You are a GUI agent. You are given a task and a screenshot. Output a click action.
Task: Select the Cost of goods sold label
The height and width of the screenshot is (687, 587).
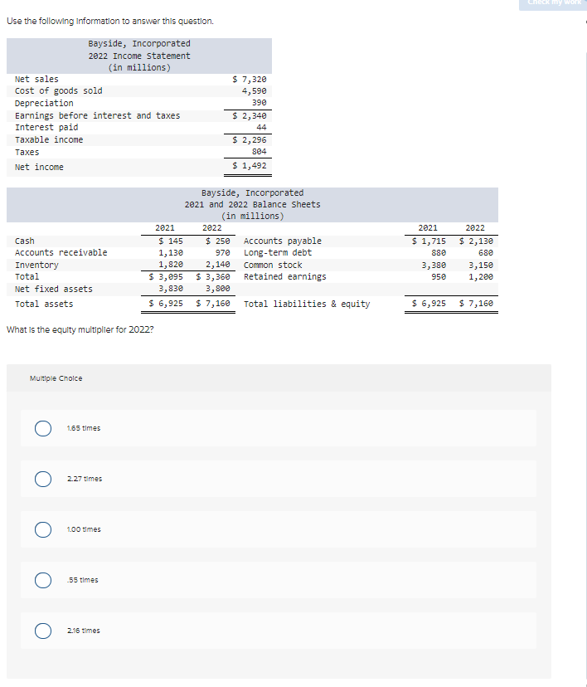click(x=59, y=90)
